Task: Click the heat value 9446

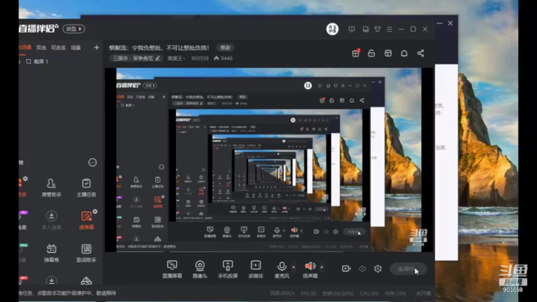Action: (224, 58)
